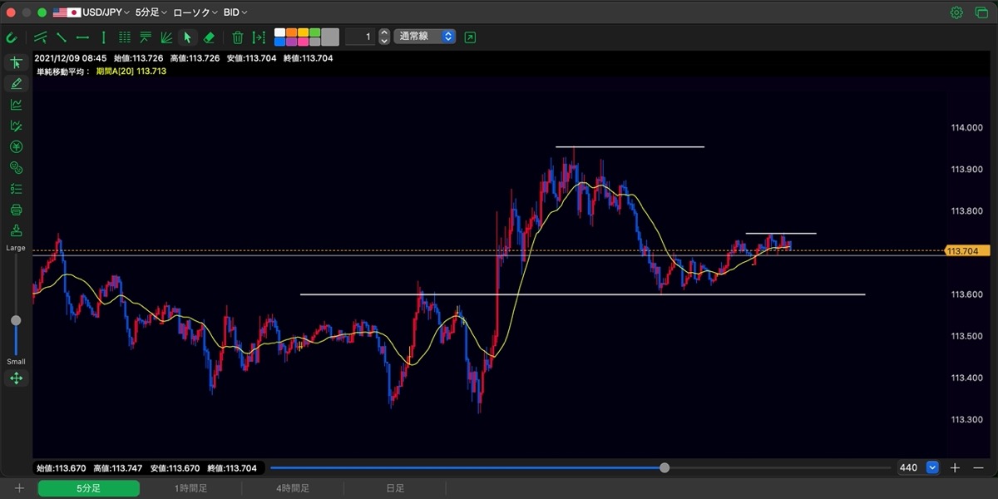Click the 113.704 current price label
This screenshot has width=998, height=499.
[967, 250]
